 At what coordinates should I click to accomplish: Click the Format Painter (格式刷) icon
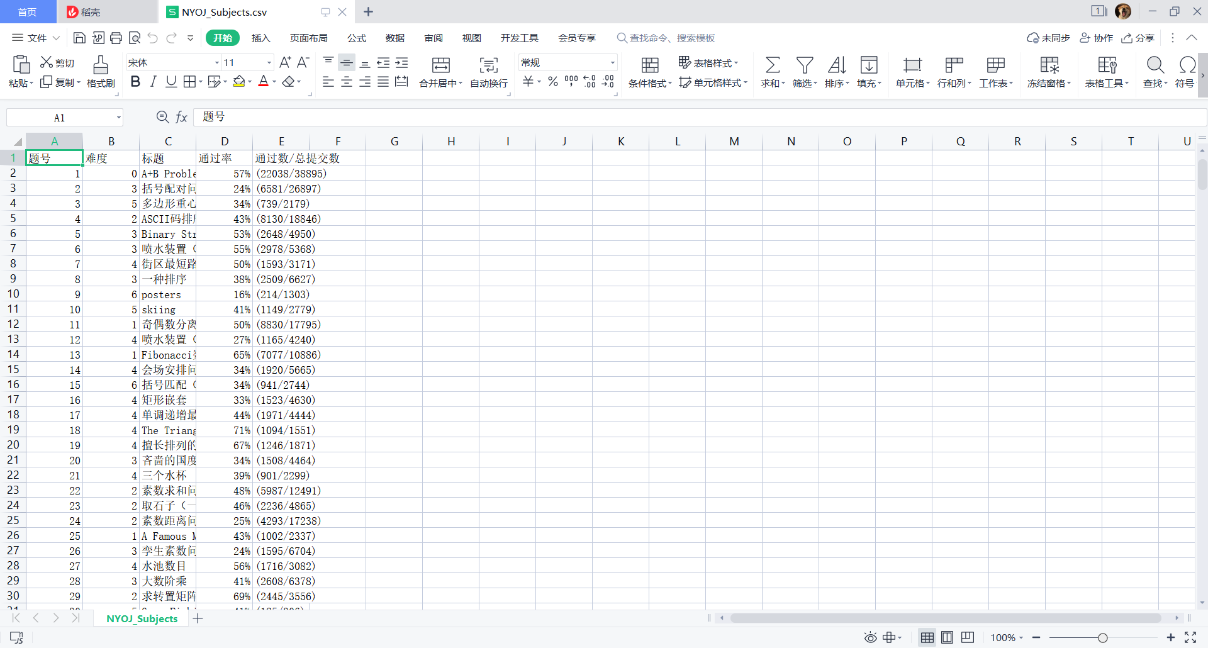(101, 64)
